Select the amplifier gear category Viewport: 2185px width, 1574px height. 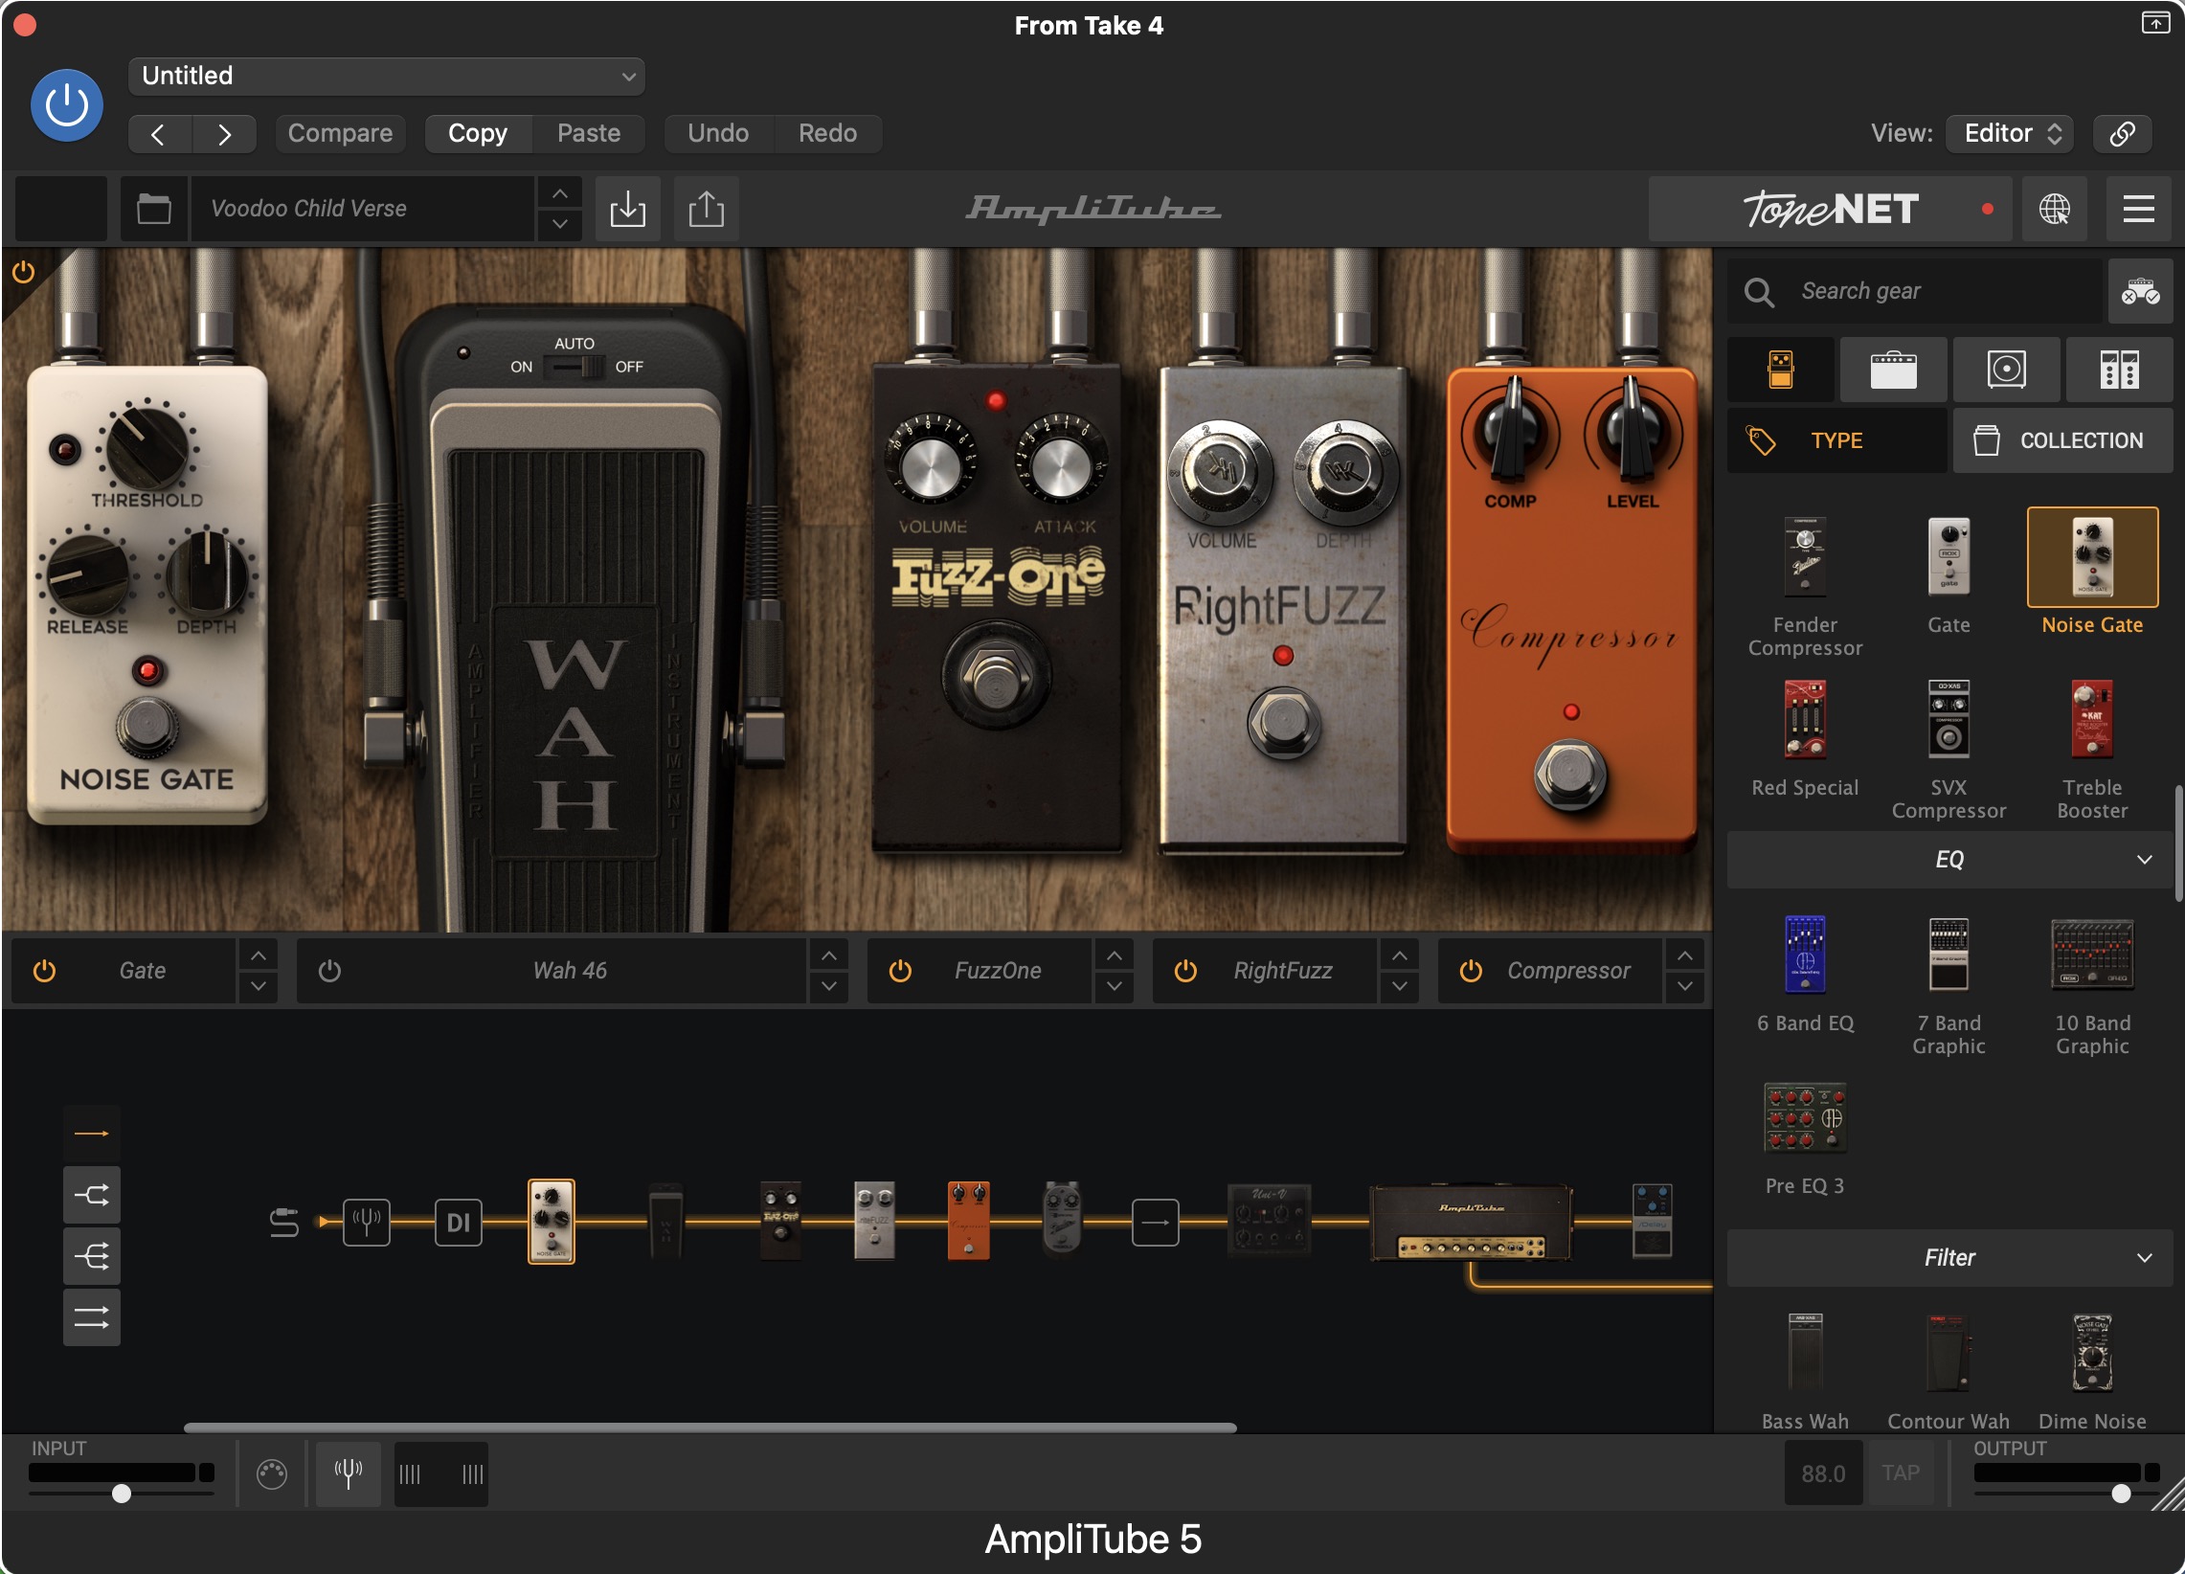[x=1893, y=370]
